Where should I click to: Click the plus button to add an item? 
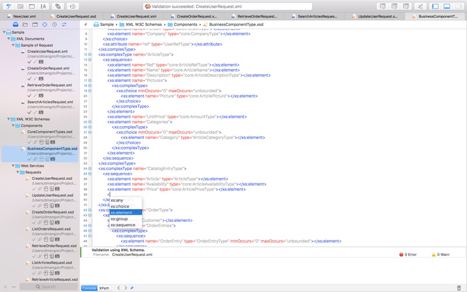6,287
